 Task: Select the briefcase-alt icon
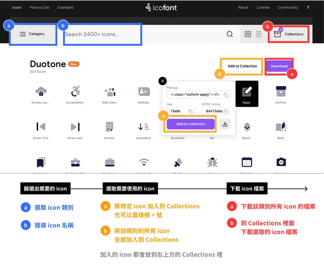pos(75,163)
